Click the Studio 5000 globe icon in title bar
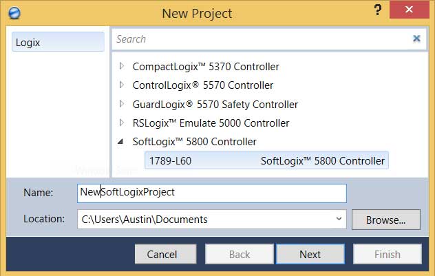The height and width of the screenshot is (276, 435). pos(14,13)
